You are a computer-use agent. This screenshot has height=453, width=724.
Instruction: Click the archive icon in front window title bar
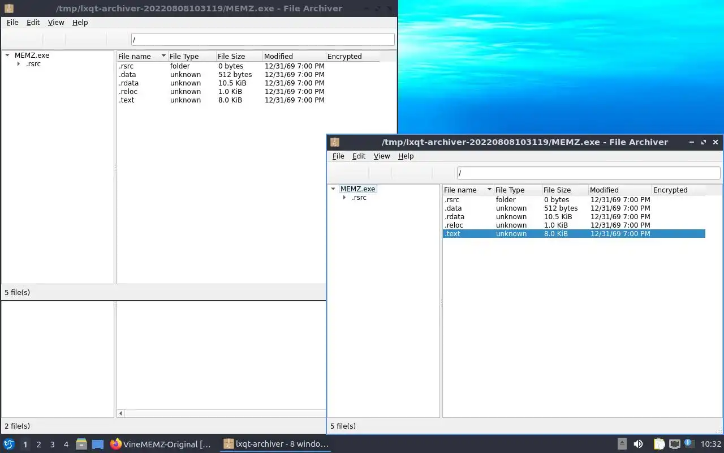(x=335, y=142)
